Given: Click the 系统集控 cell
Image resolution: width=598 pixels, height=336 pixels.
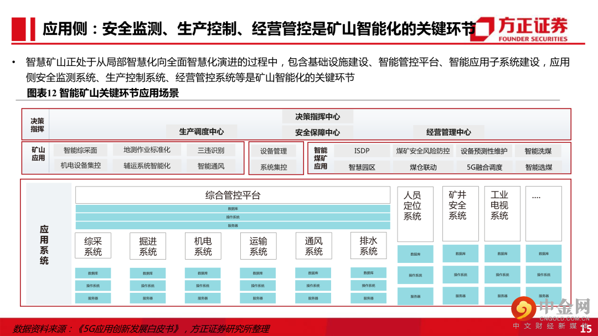Looking at the screenshot, I should pos(274,167).
